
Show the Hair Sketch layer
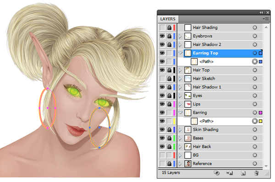[162, 79]
